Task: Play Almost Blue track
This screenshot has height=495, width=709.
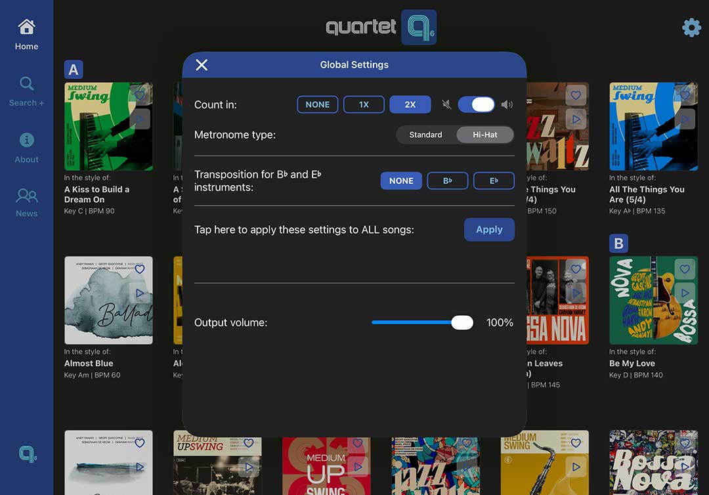Action: [x=140, y=293]
